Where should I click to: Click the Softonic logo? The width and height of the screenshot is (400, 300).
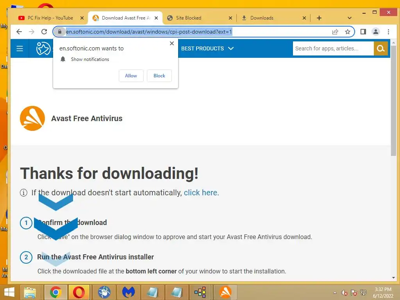(43, 48)
